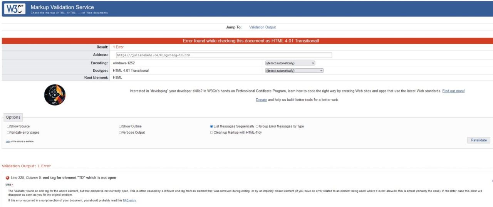The height and width of the screenshot is (207, 493).
Task: Open the FAQ entry link
Action: click(x=129, y=200)
